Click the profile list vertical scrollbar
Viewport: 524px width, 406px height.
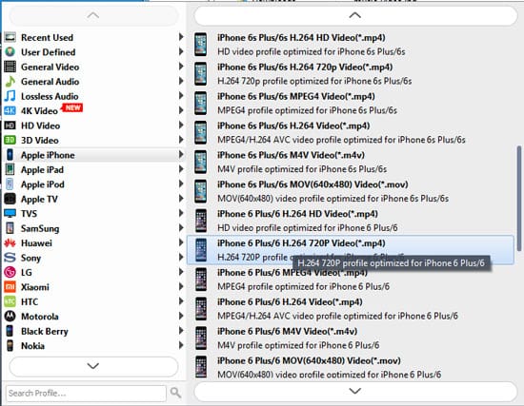(x=518, y=198)
